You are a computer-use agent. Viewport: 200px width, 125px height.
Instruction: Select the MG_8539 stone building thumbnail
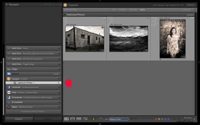(85, 39)
